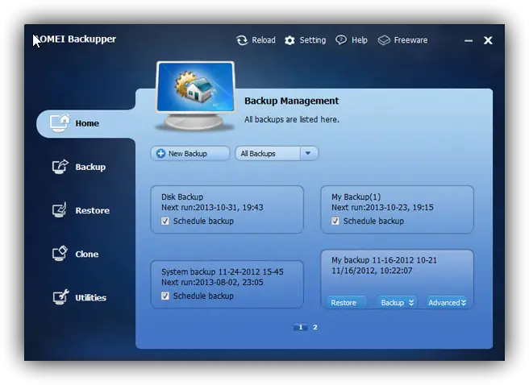
Task: Click the Freeware box icon
Action: [384, 40]
